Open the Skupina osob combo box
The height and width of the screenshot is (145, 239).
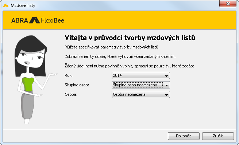click(141, 85)
